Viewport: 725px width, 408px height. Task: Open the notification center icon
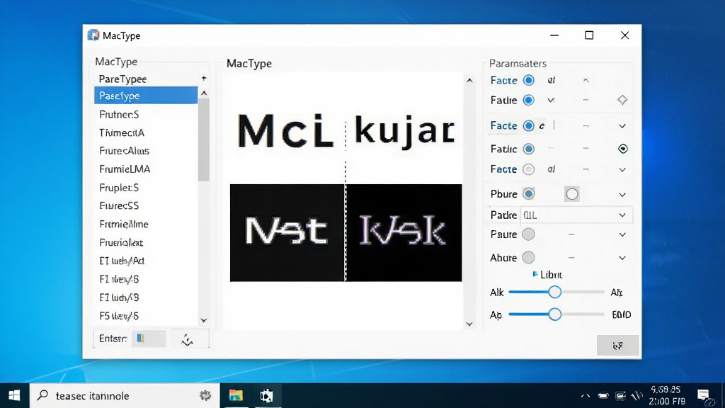(x=703, y=395)
